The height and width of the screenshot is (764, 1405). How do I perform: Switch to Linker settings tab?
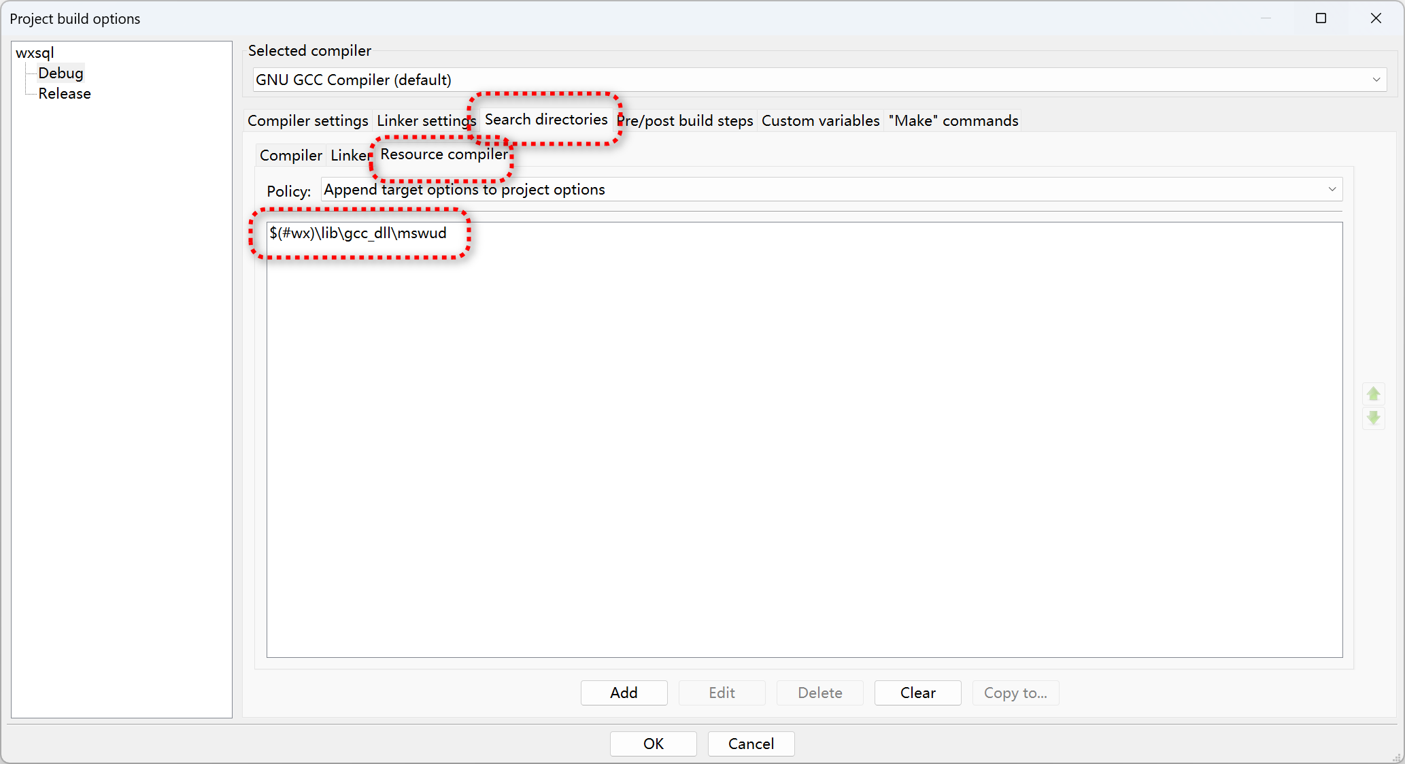point(426,120)
